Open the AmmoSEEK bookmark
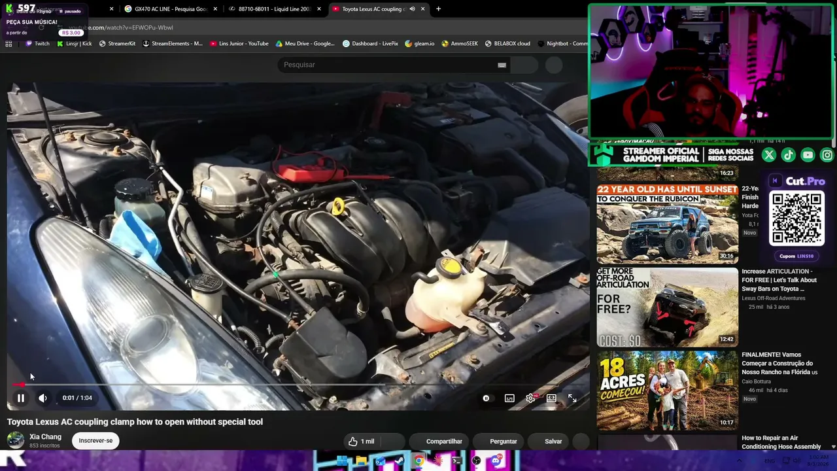Viewport: 837px width, 471px height. [460, 44]
